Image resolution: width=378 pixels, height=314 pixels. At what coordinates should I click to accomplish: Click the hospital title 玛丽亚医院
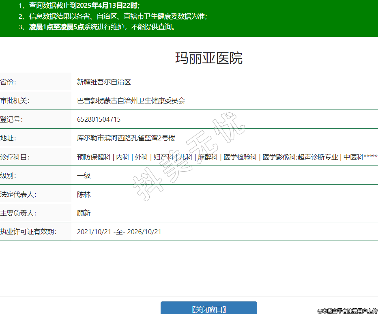208,58
